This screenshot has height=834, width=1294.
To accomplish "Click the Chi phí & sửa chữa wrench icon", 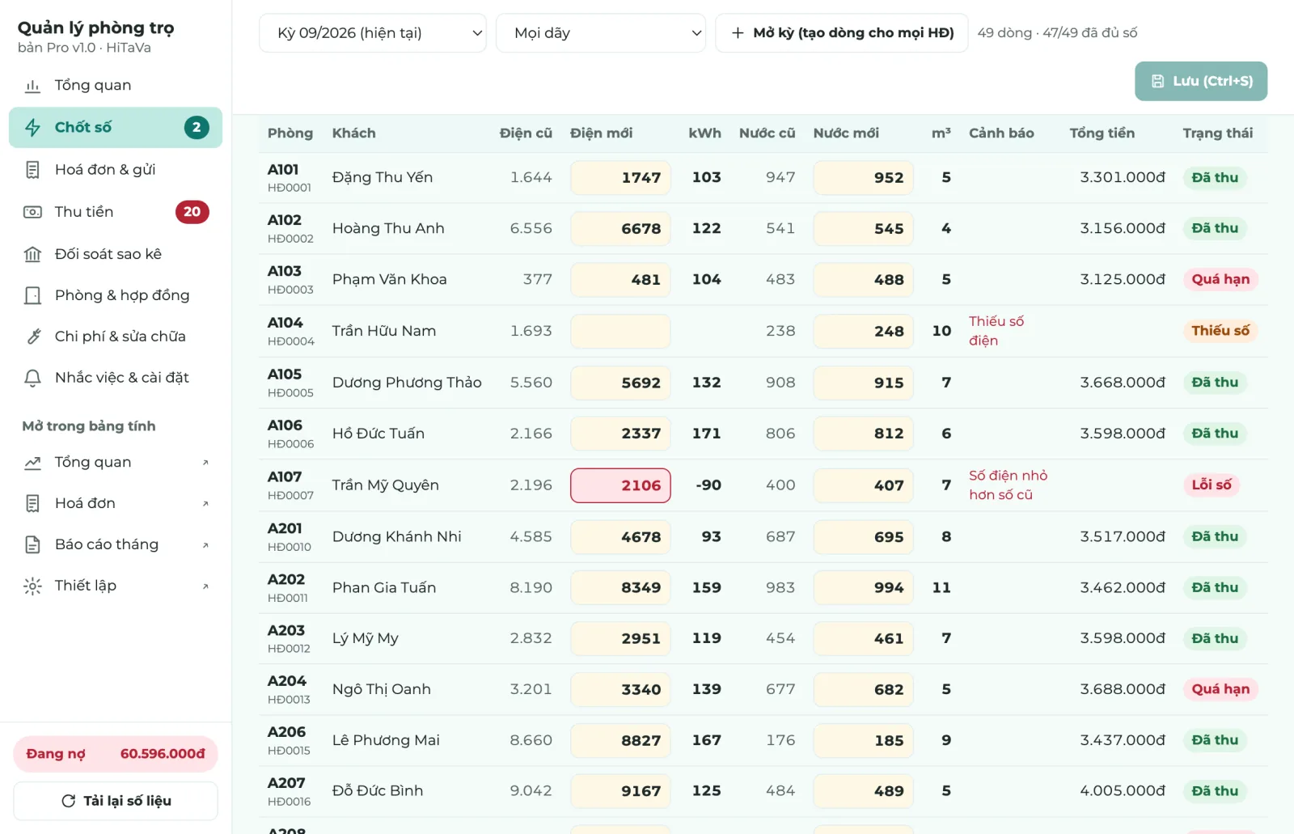I will 32,337.
